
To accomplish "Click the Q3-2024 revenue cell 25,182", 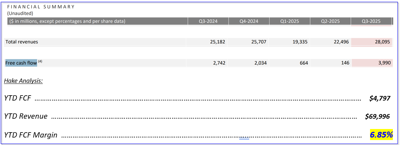I will coord(217,42).
